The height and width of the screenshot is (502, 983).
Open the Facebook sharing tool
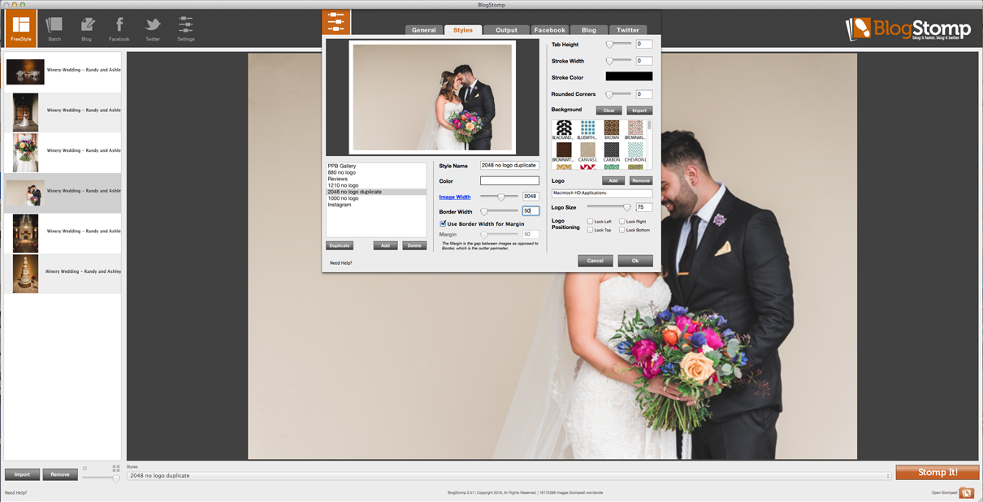tap(119, 28)
